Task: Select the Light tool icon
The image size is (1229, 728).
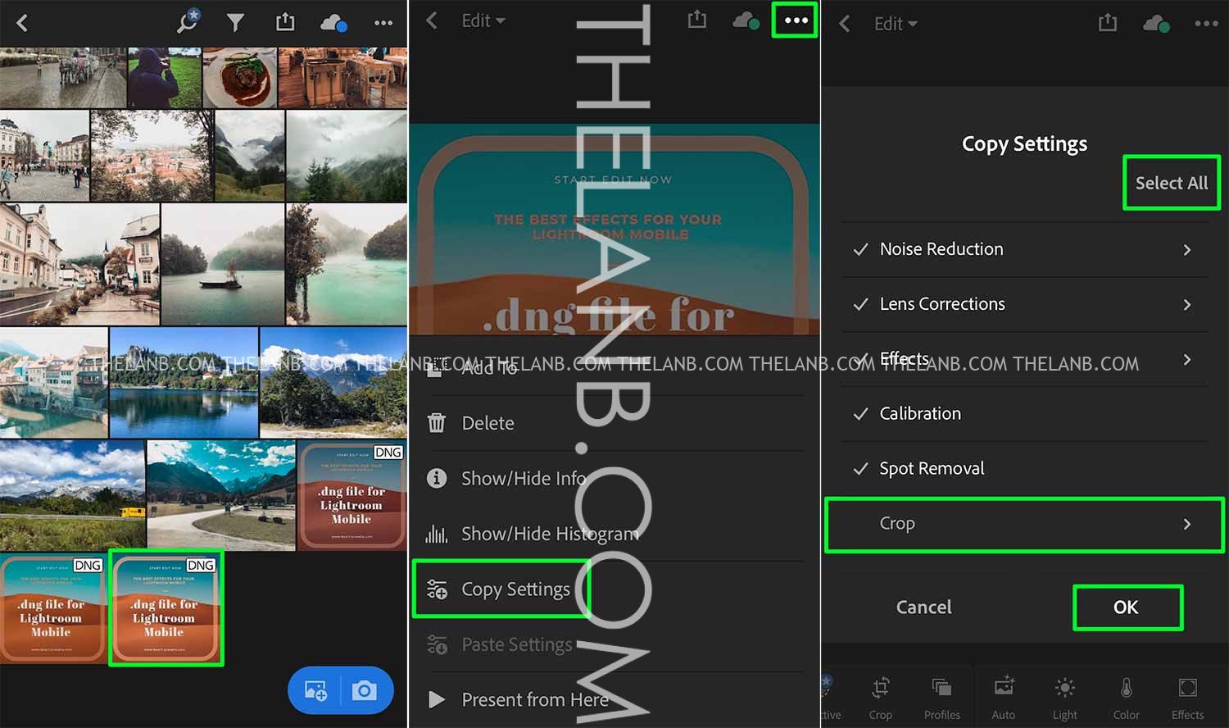Action: [x=1064, y=697]
